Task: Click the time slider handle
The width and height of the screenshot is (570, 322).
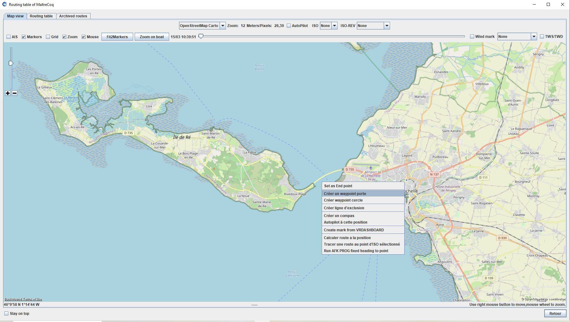Action: tap(201, 36)
